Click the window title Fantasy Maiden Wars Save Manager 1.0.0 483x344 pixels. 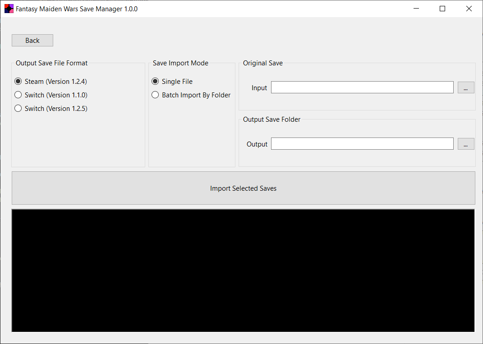(x=77, y=9)
